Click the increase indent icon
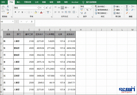The width and height of the screenshot is (137, 95). pos(69,12)
